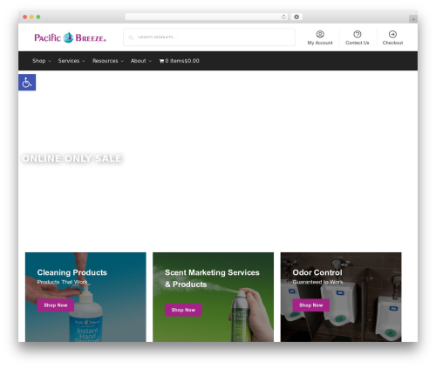Screen dimensions: 436x368
Task: Click Shop Now on Cleaning Products card
Action: (56, 305)
